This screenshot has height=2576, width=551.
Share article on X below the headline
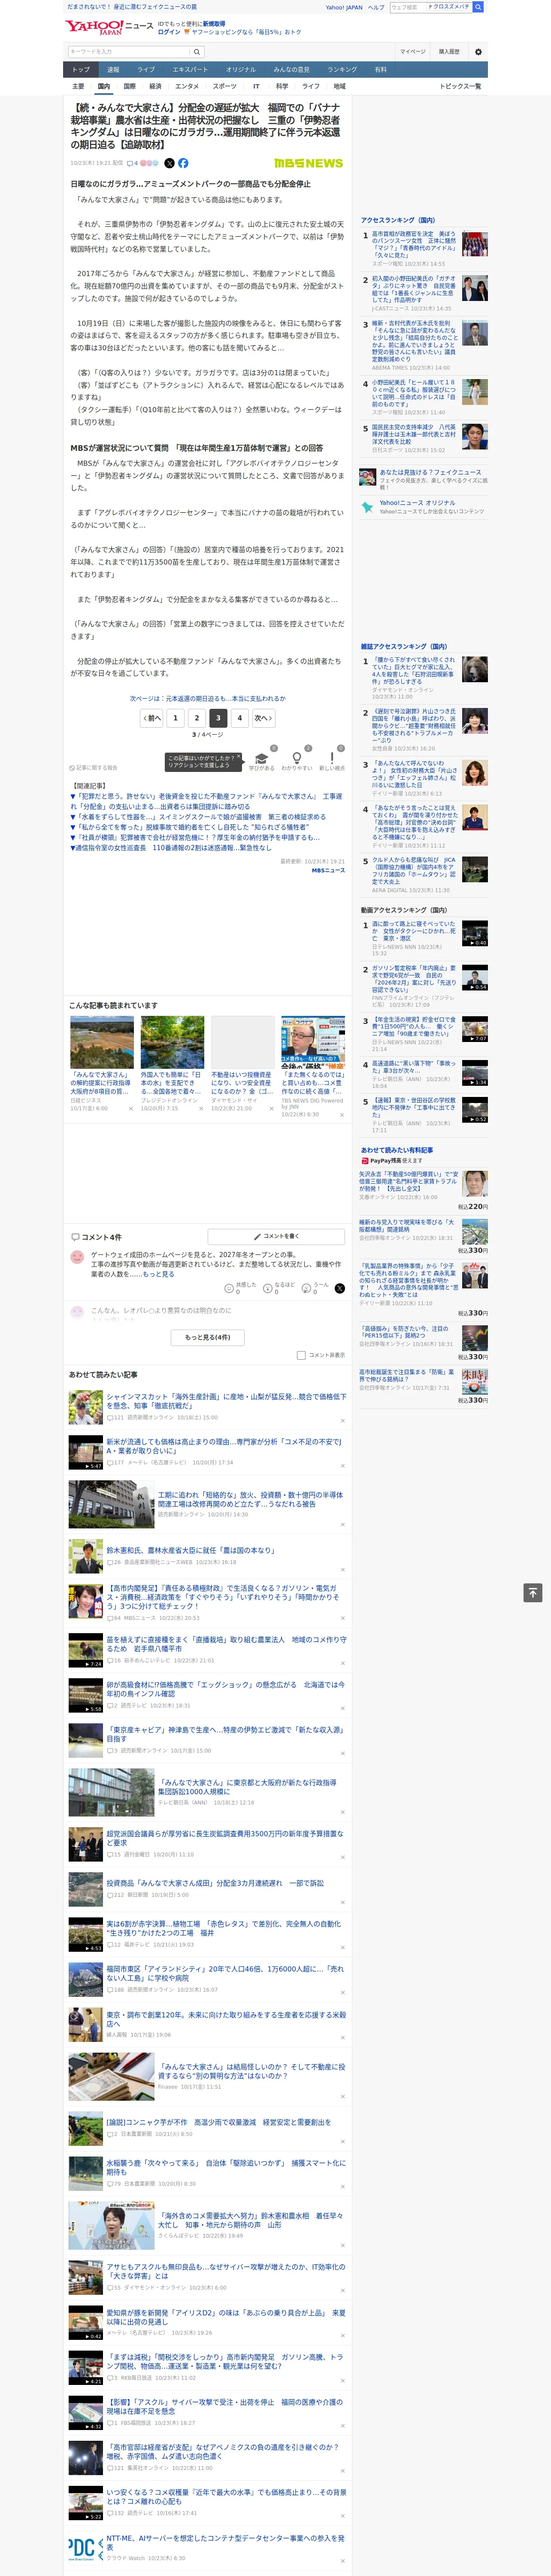[x=169, y=163]
